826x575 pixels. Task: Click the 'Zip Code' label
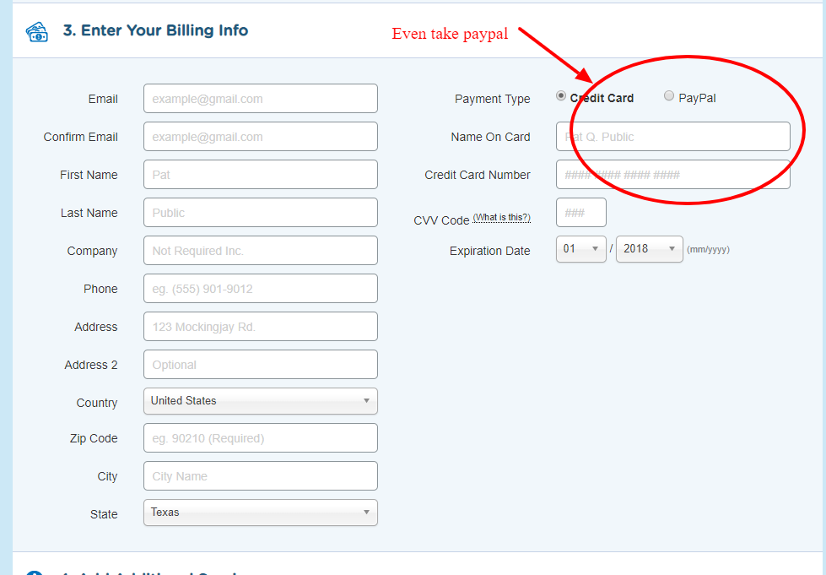[x=94, y=438]
